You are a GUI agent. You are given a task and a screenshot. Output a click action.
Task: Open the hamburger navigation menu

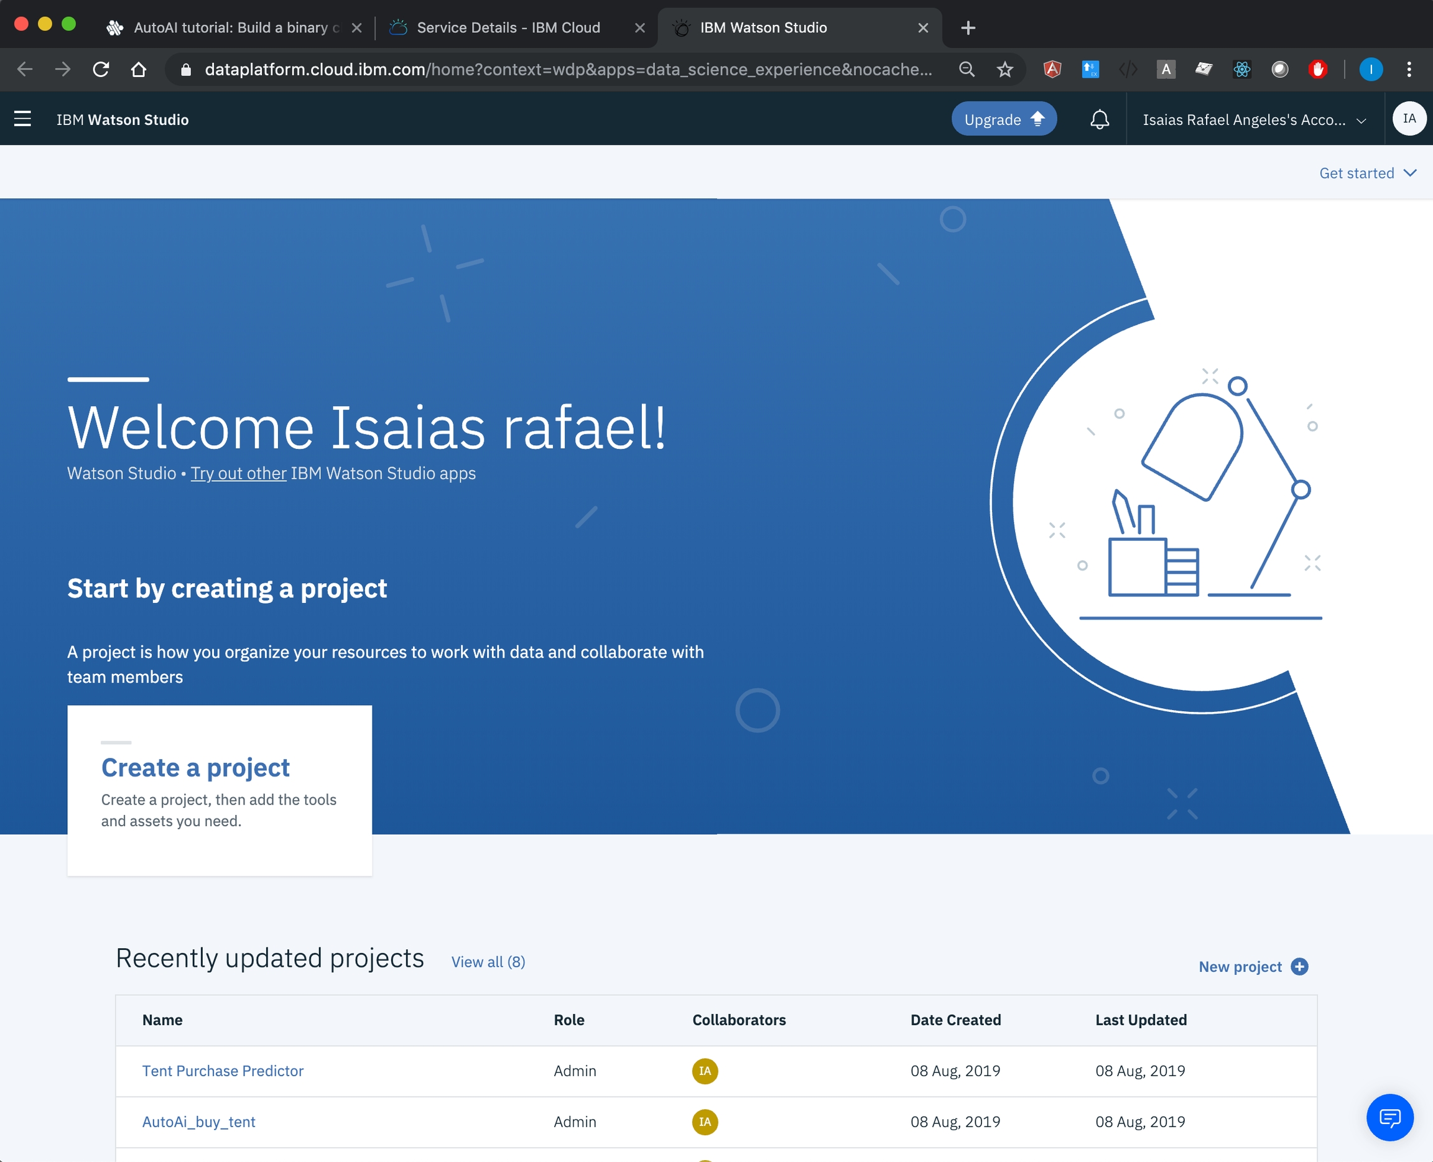[x=23, y=119]
